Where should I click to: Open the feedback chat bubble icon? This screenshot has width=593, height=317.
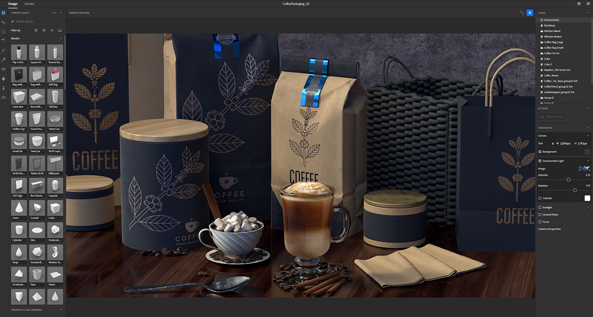coord(588,4)
